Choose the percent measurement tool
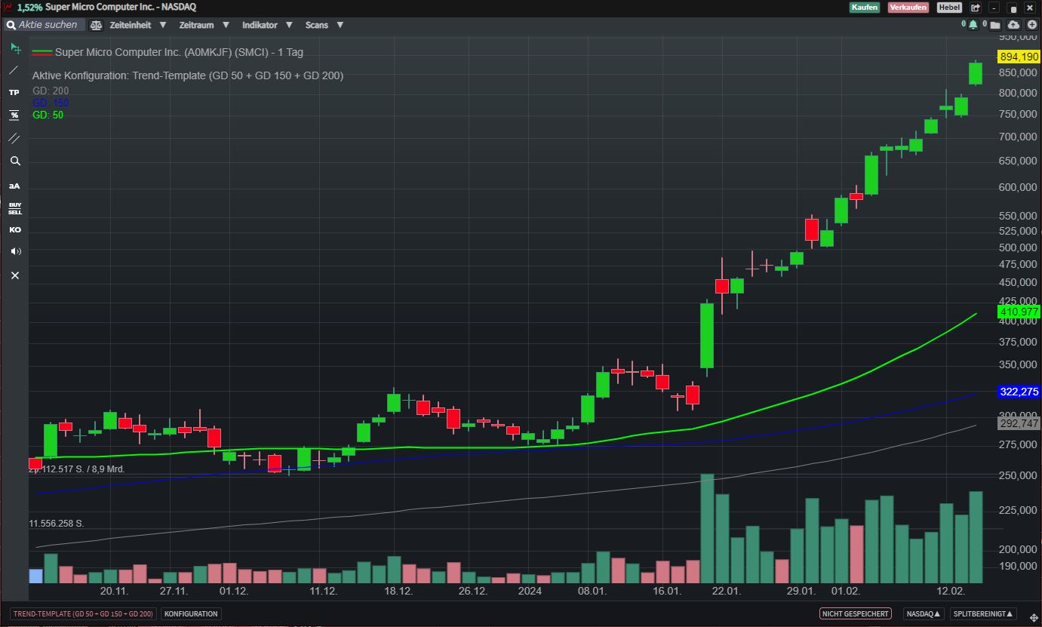Image resolution: width=1042 pixels, height=627 pixels. point(14,115)
